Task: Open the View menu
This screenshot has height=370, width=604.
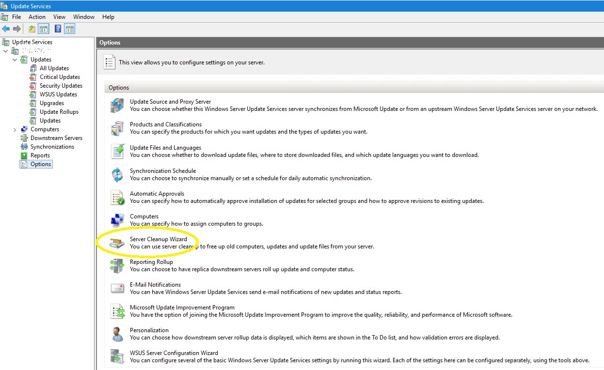Action: pos(59,17)
